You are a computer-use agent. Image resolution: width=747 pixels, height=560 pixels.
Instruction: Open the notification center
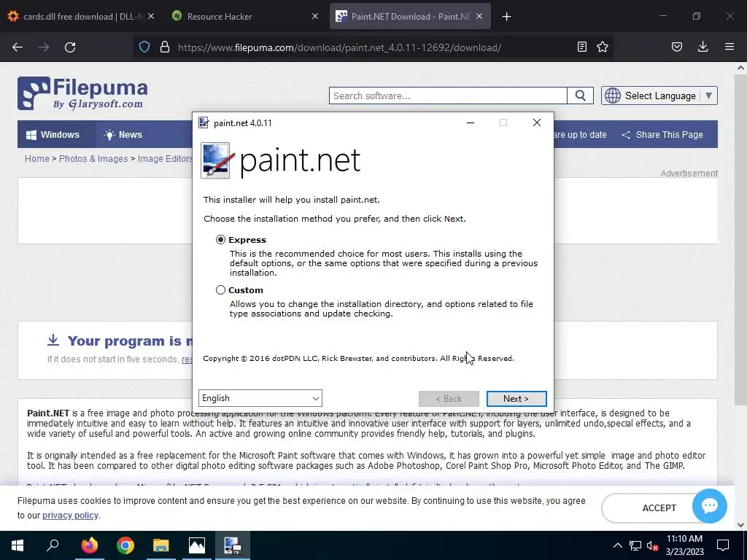pos(723,545)
